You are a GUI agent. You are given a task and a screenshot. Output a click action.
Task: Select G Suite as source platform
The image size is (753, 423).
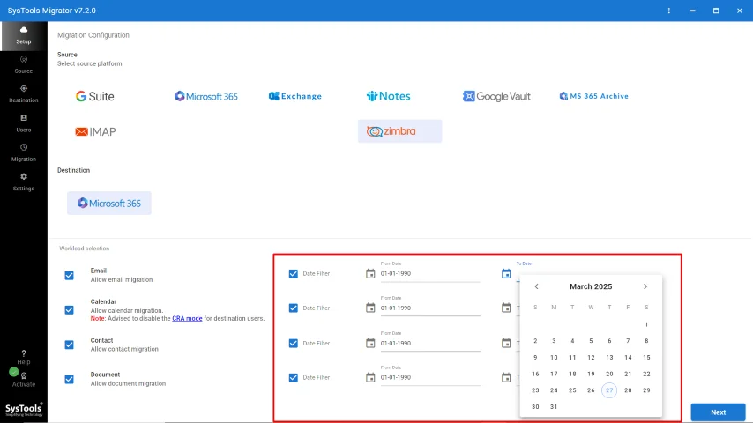[94, 96]
